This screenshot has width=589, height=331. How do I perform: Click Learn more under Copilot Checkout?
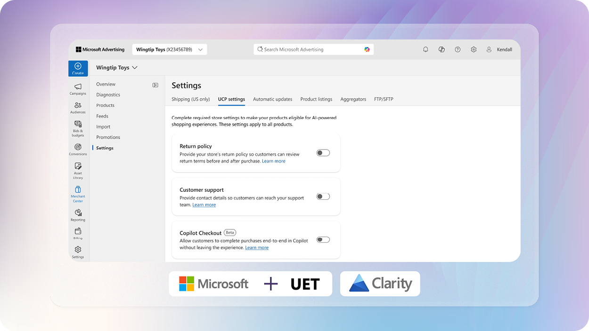(x=257, y=248)
